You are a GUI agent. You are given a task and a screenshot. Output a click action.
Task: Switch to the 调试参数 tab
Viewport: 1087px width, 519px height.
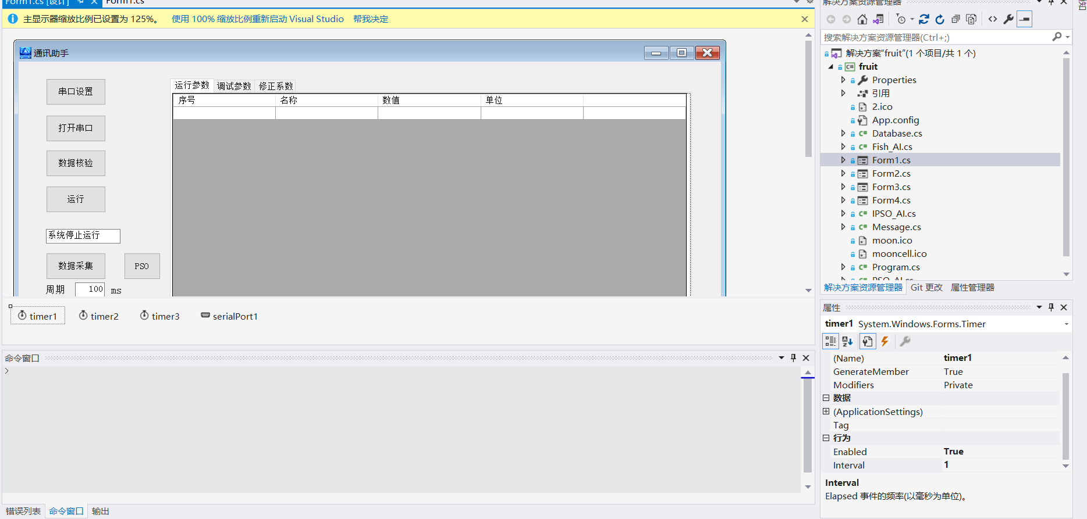234,86
